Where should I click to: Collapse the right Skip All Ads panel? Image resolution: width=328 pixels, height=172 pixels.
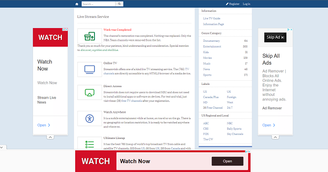tap(275, 137)
